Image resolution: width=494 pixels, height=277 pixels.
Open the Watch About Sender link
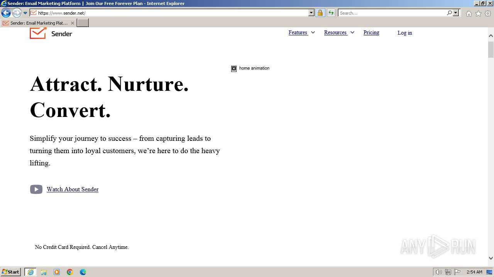coord(73,189)
